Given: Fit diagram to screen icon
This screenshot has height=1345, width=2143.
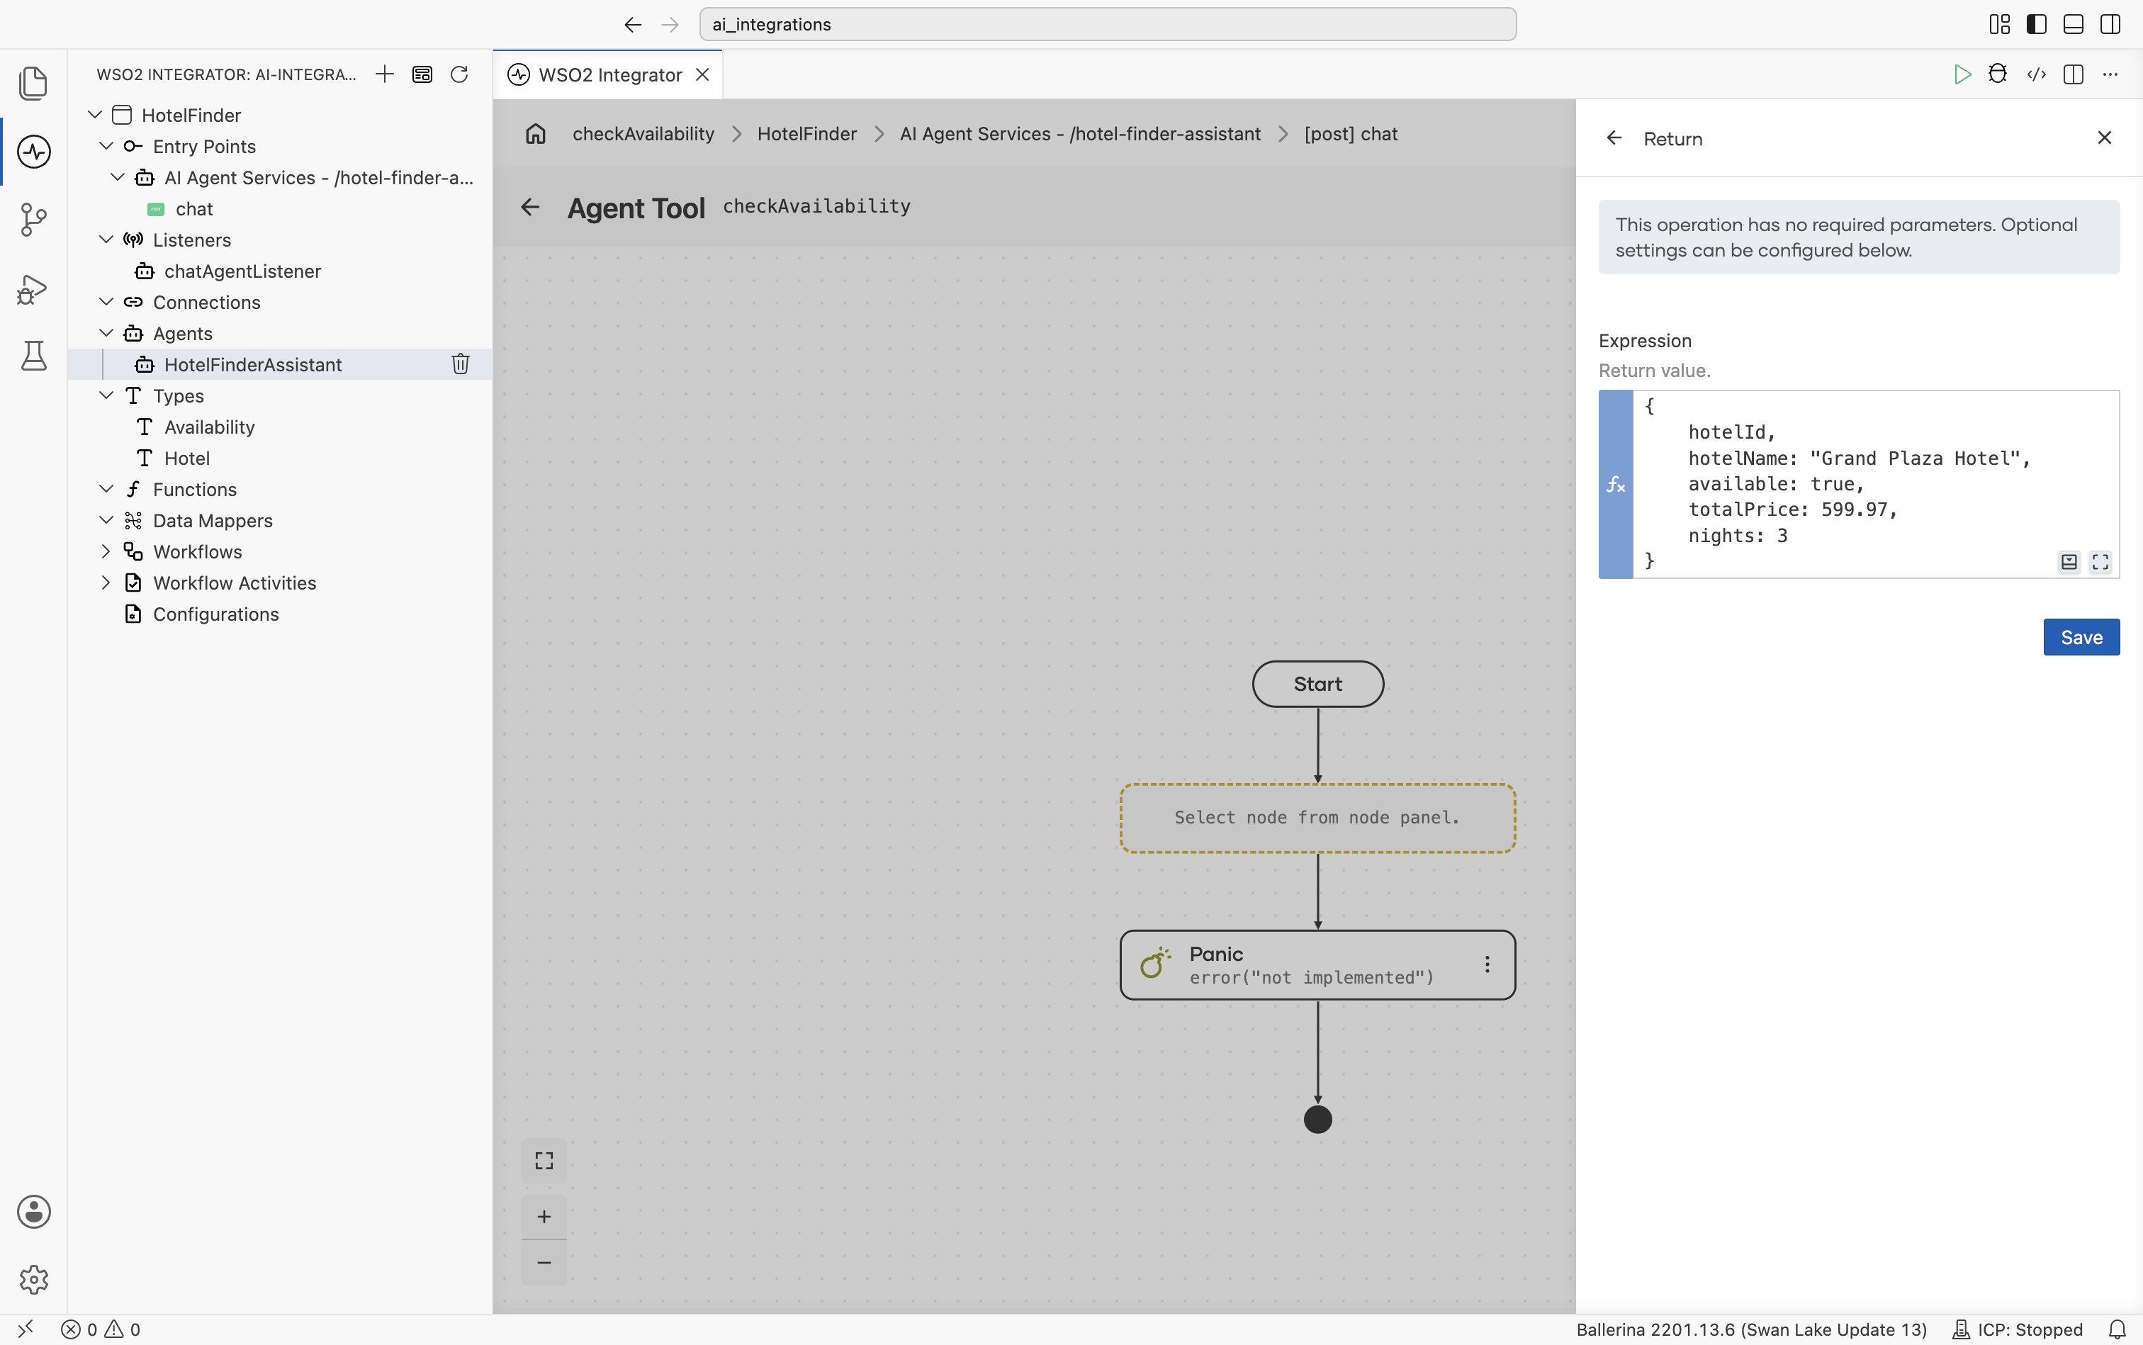Looking at the screenshot, I should [x=544, y=1161].
